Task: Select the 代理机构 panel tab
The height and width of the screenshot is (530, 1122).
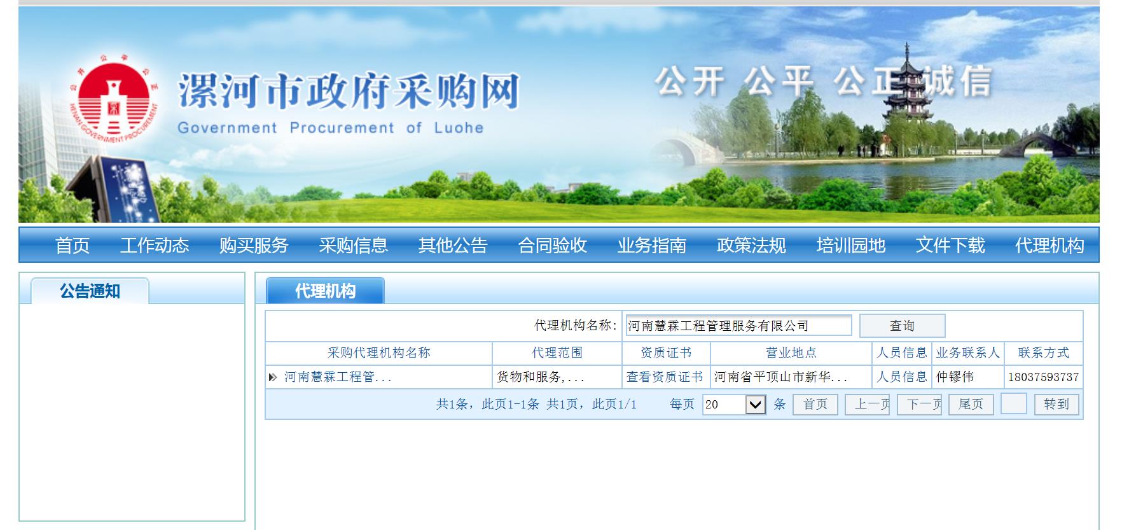Action: [325, 291]
